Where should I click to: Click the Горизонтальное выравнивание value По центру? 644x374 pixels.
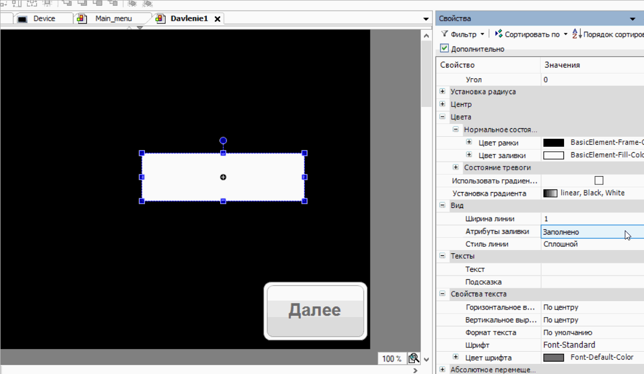(x=560, y=307)
